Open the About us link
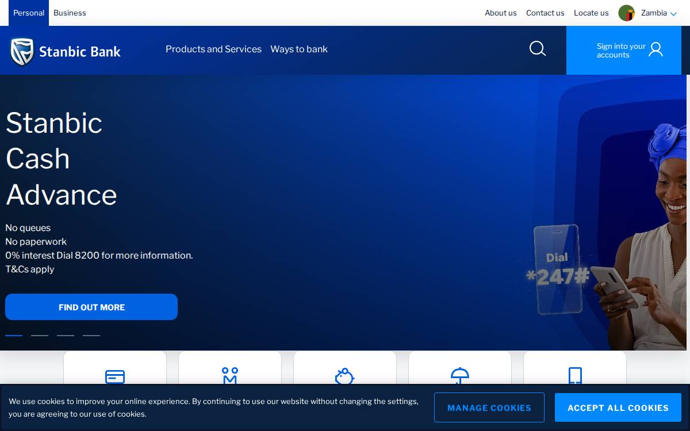 [500, 13]
